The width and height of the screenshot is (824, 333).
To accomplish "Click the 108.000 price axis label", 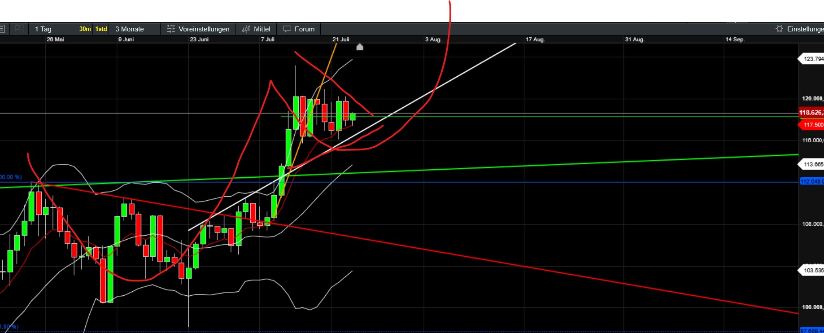I will click(813, 224).
